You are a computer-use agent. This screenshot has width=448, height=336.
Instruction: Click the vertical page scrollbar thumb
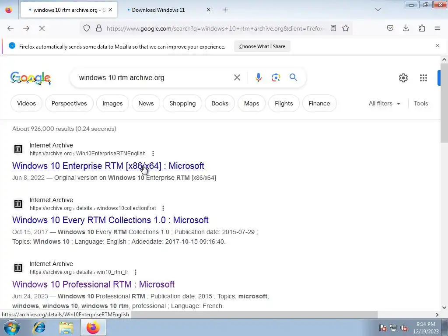pyautogui.click(x=444, y=103)
